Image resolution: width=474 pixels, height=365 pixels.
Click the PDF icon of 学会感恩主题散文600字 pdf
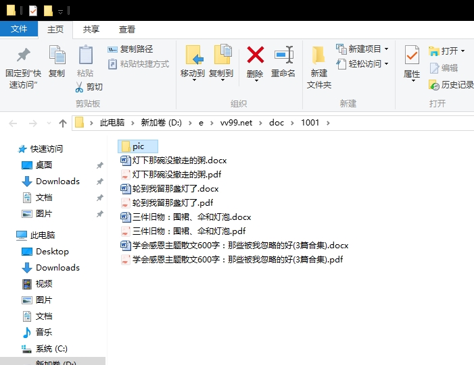tap(125, 260)
